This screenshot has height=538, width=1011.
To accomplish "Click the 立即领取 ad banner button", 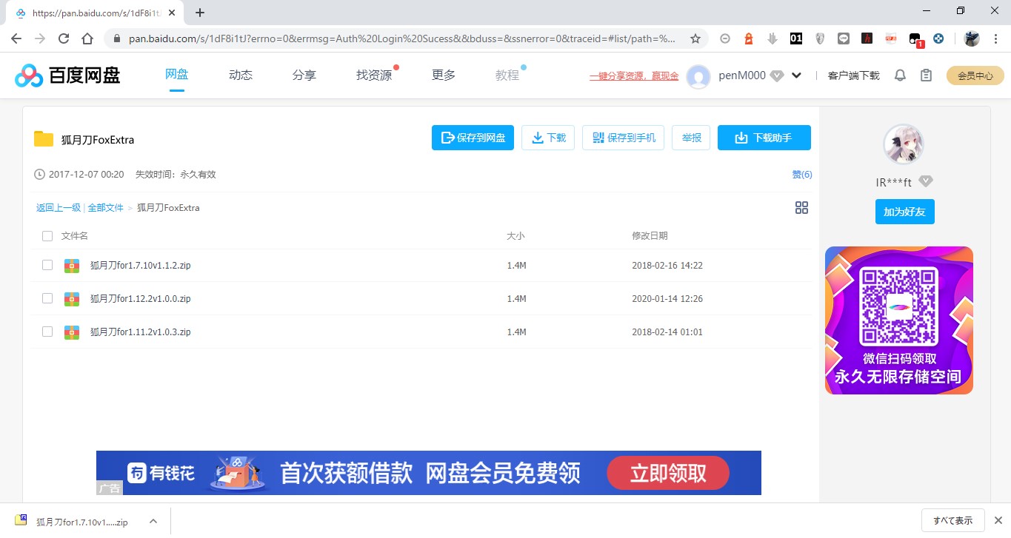I will 668,473.
